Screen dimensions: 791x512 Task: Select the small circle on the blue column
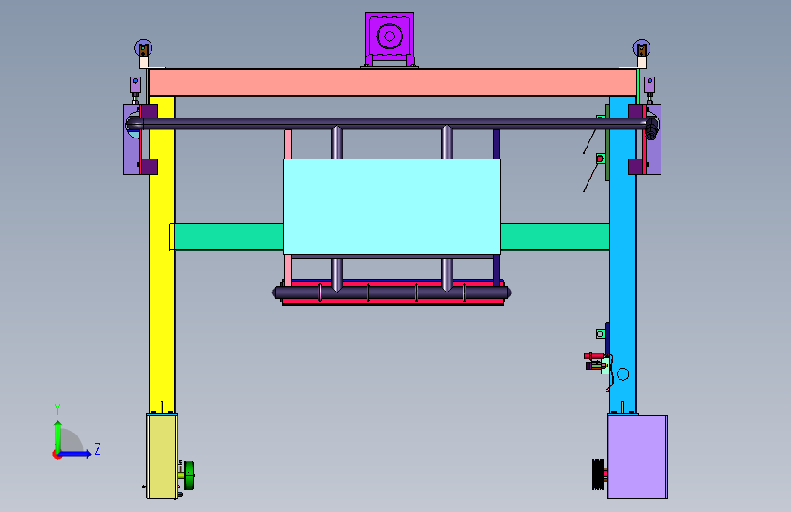[x=623, y=374]
